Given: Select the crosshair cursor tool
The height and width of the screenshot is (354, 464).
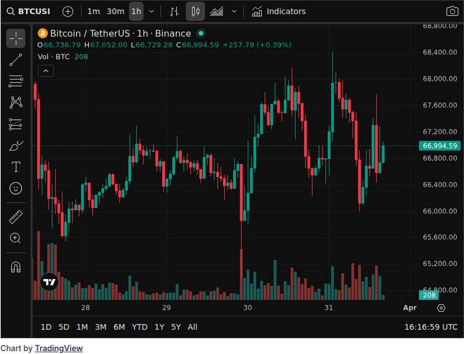Looking at the screenshot, I should coord(16,38).
